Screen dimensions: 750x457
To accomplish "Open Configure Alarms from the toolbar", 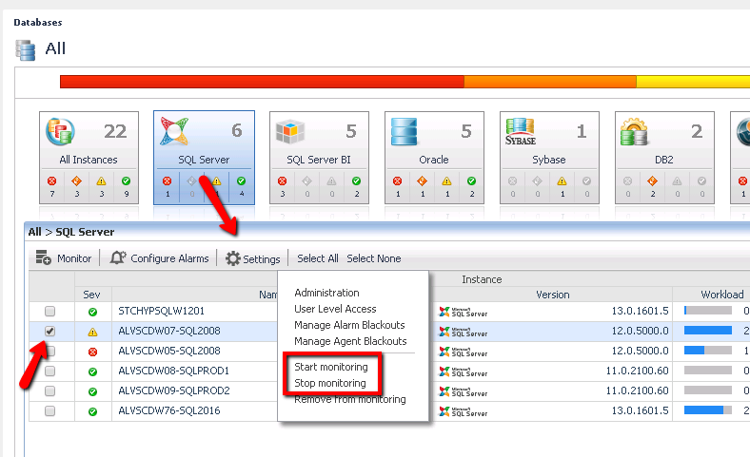I will tap(159, 257).
